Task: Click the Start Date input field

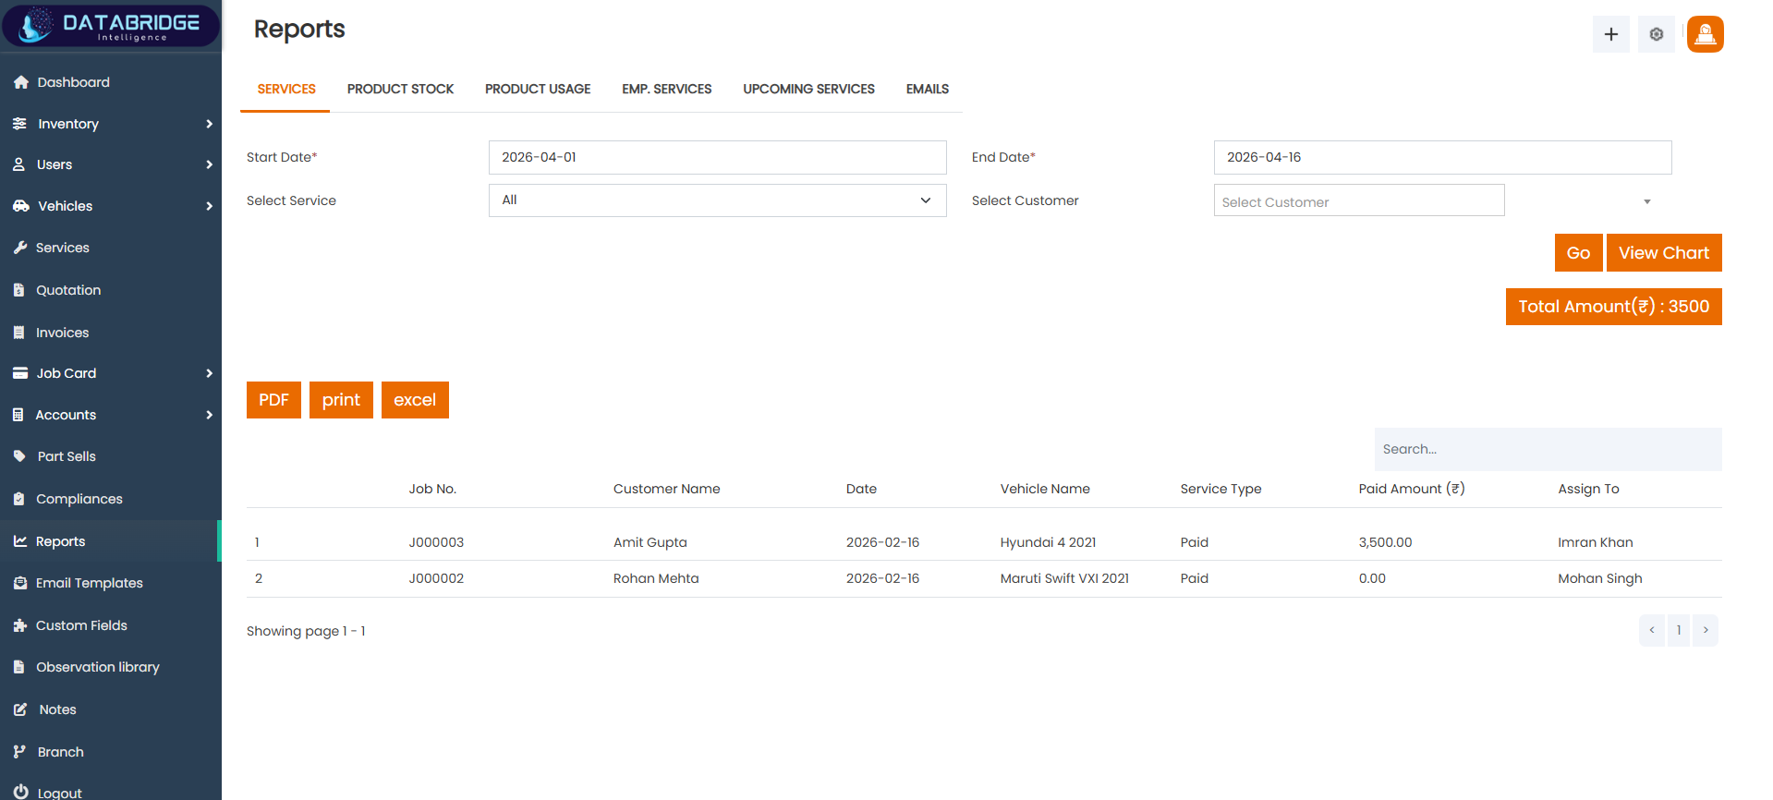Action: coord(717,157)
